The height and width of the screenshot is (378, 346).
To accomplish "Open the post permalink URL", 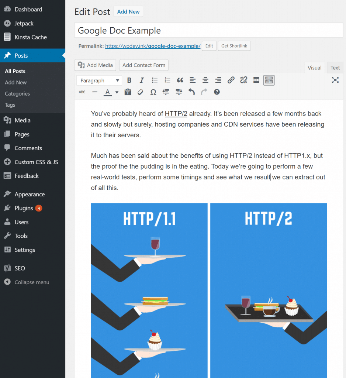I will [153, 46].
